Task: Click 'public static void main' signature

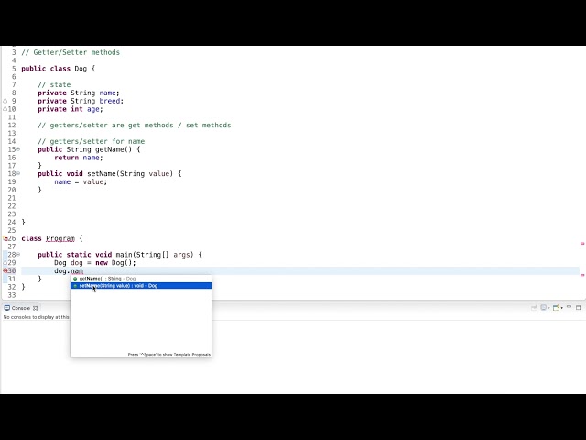Action: [120, 255]
